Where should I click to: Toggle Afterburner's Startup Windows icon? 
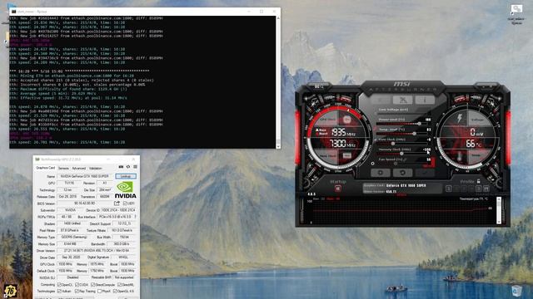click(x=337, y=189)
